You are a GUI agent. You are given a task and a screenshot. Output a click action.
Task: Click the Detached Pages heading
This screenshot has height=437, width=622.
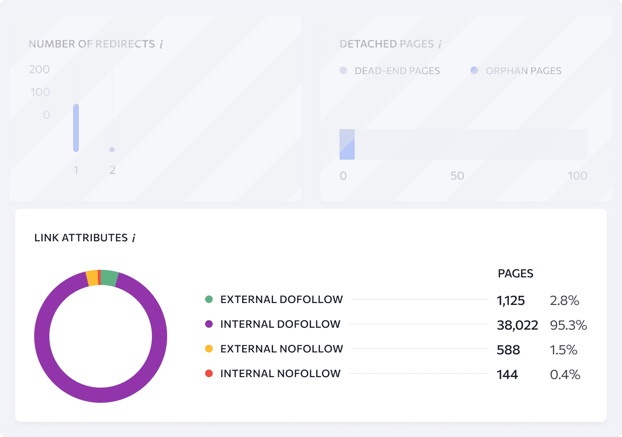(387, 44)
